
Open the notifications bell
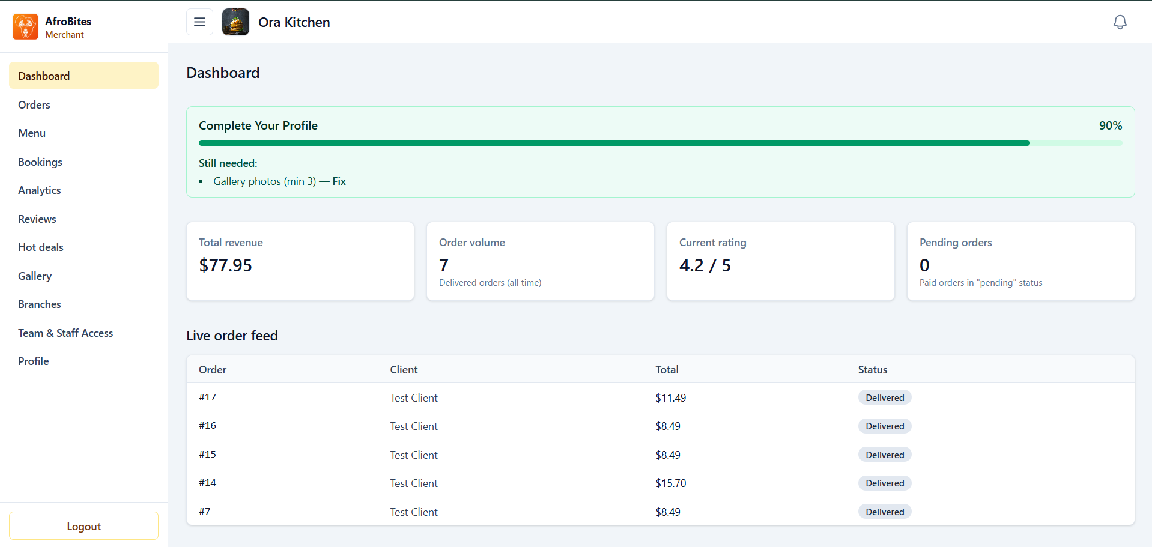1120,22
